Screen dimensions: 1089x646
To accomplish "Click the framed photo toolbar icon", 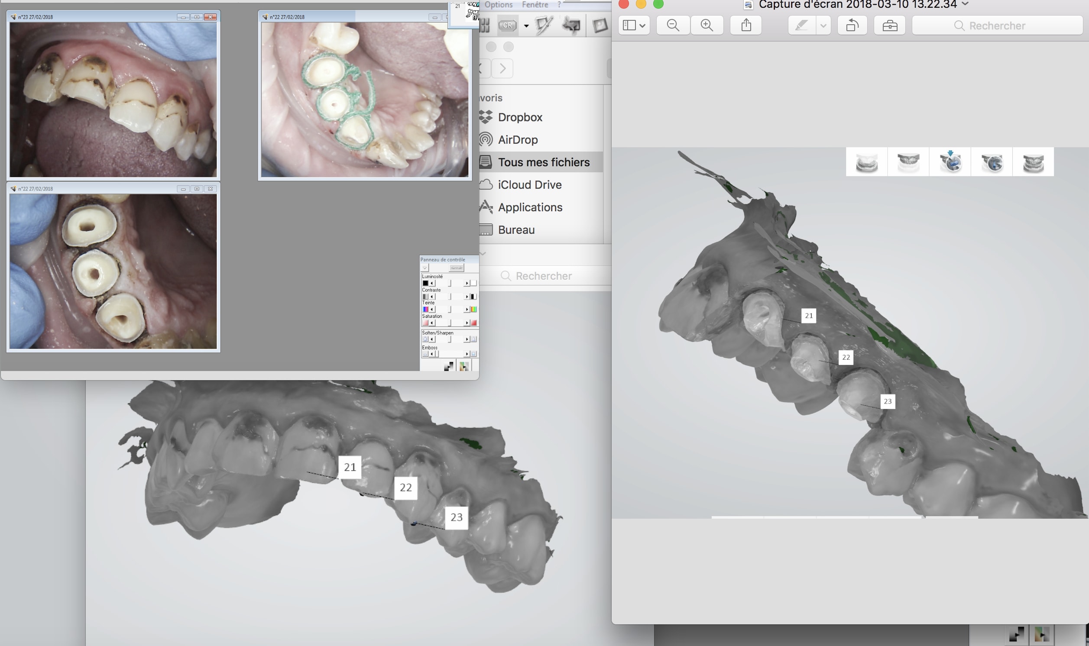I will [600, 25].
